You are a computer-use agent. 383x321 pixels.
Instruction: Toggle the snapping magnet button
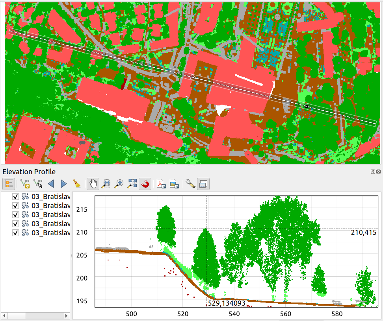coord(145,184)
